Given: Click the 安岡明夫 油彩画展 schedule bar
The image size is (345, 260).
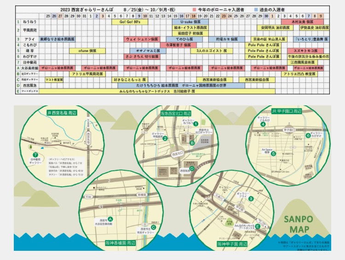Looking at the screenshot, I should pyautogui.click(x=275, y=28).
